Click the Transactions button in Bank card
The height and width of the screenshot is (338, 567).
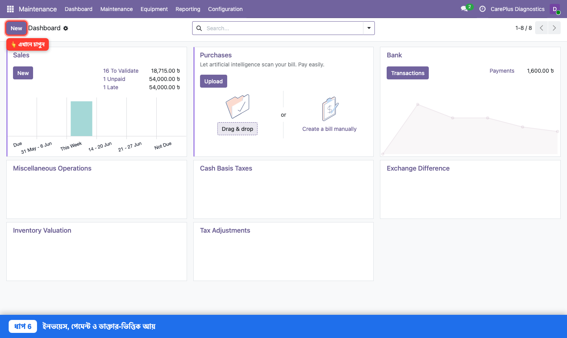pyautogui.click(x=408, y=73)
